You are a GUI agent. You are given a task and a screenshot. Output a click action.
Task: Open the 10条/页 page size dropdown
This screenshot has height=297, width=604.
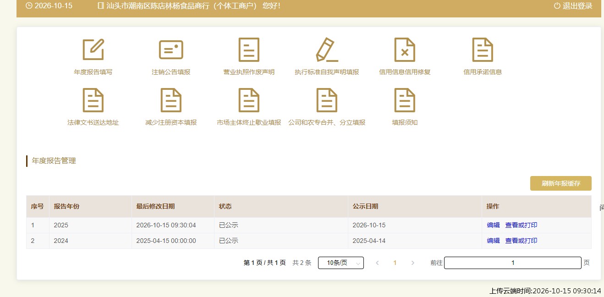(341, 263)
